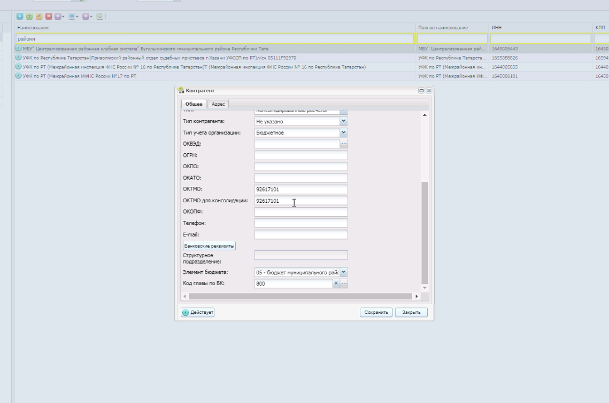Screen dimensions: 609x403
Task: Select row УФК по Республике Татарстан(Приволжский районный отдел
Action: coord(312,58)
